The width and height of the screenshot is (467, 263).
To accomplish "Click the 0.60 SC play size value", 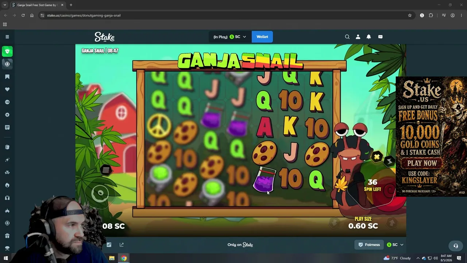I will click(363, 226).
